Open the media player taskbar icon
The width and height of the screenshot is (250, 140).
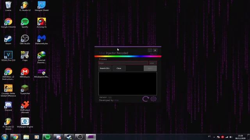tap(37, 137)
